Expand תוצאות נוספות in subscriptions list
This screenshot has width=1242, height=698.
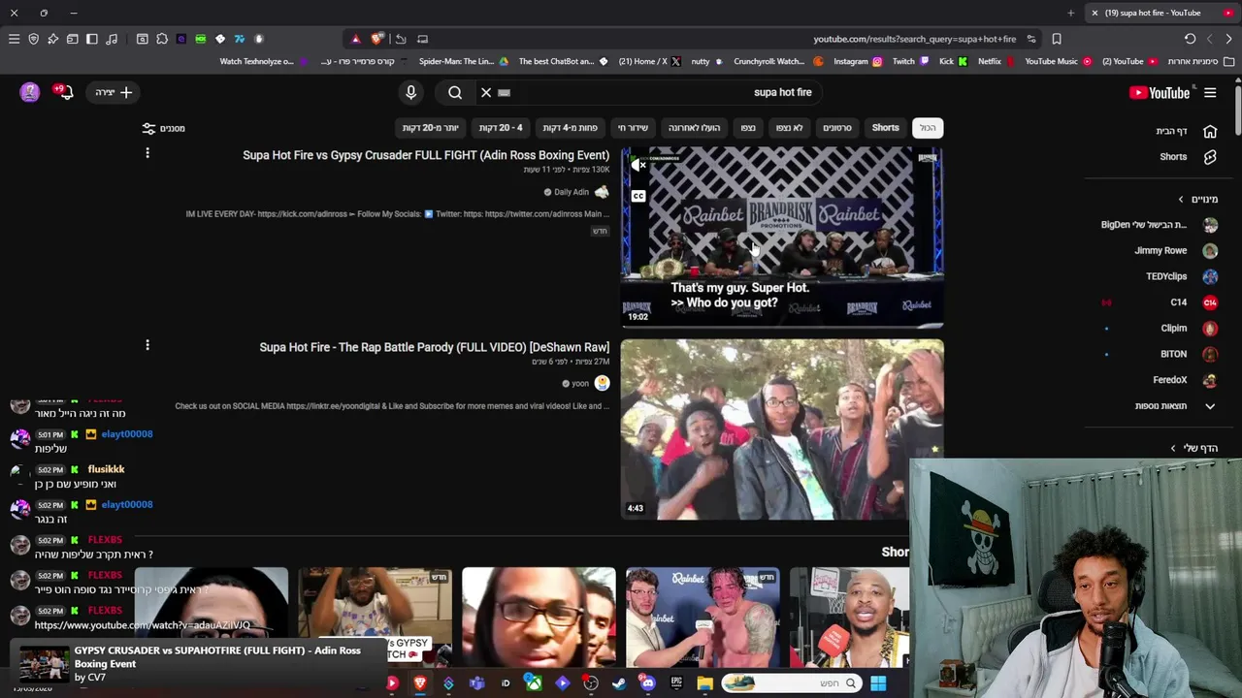click(1176, 406)
